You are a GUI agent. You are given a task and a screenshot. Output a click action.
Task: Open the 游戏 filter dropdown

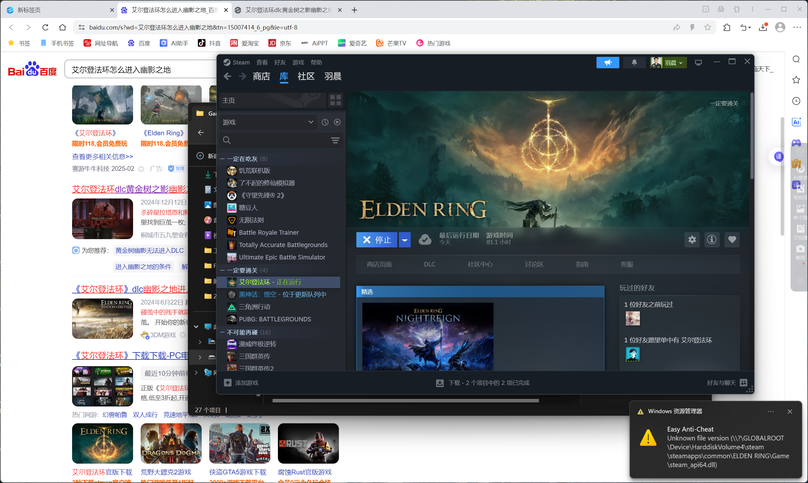pyautogui.click(x=268, y=122)
